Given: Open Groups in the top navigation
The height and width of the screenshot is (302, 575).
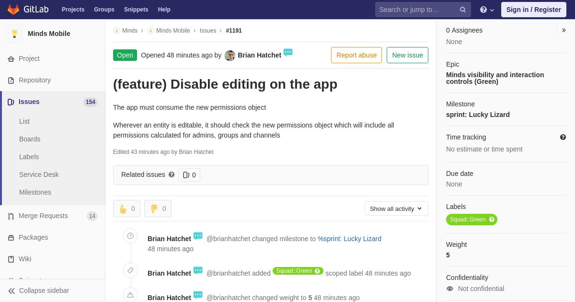Looking at the screenshot, I should click(x=104, y=10).
